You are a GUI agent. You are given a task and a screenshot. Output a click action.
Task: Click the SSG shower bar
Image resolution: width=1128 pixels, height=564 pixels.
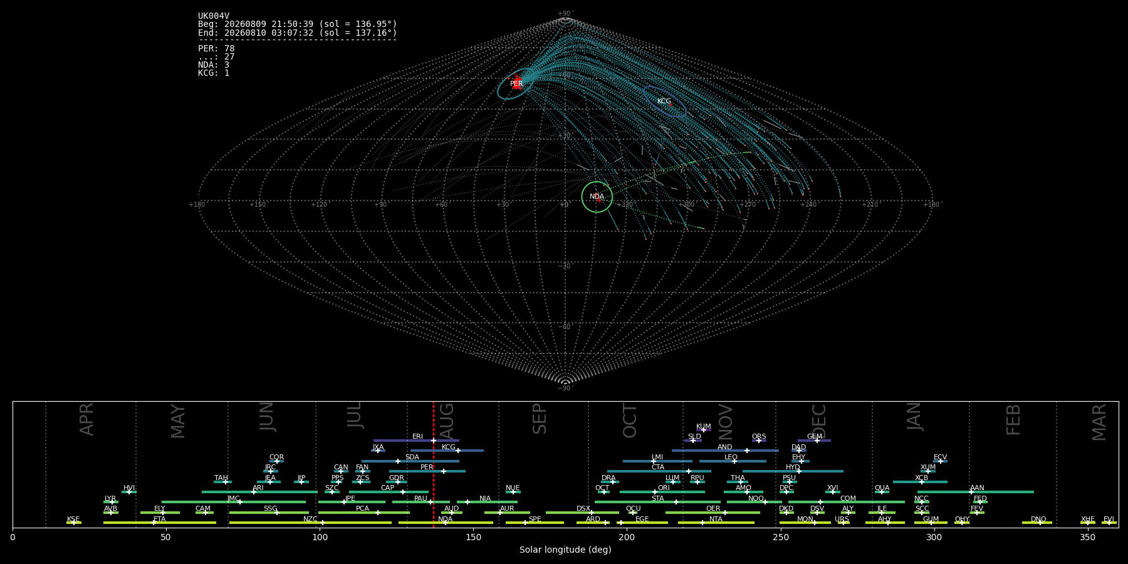coord(269,513)
